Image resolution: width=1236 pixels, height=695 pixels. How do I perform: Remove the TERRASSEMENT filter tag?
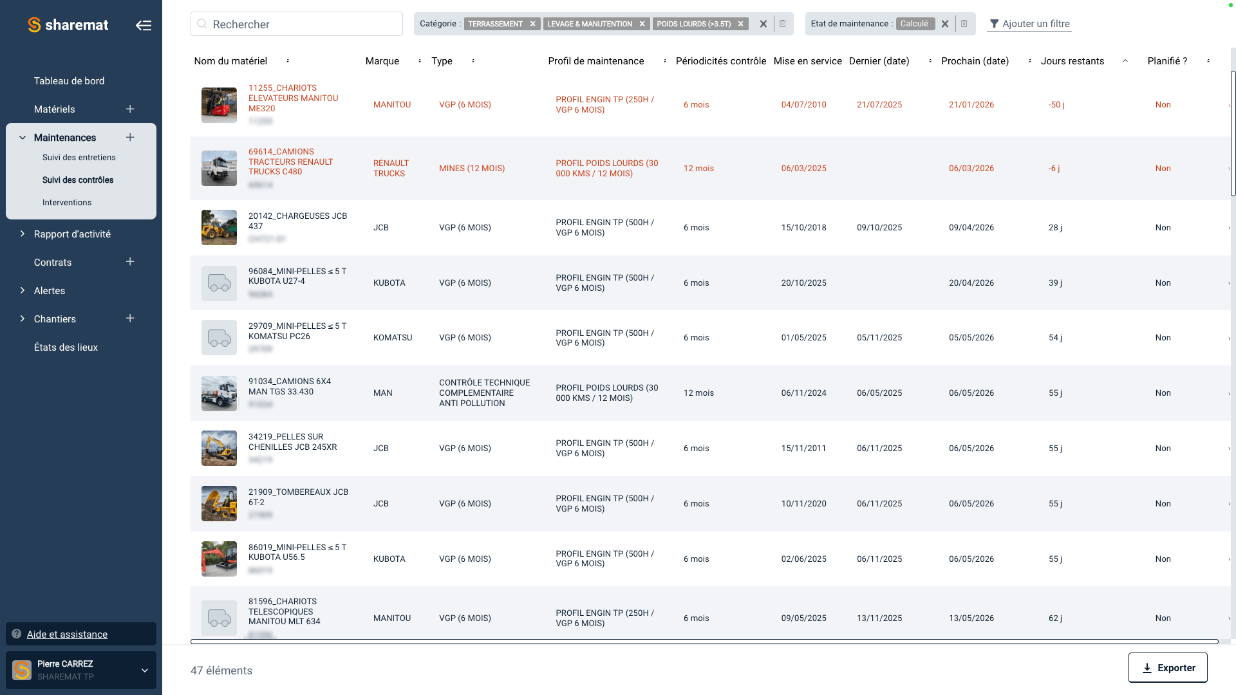coord(533,24)
